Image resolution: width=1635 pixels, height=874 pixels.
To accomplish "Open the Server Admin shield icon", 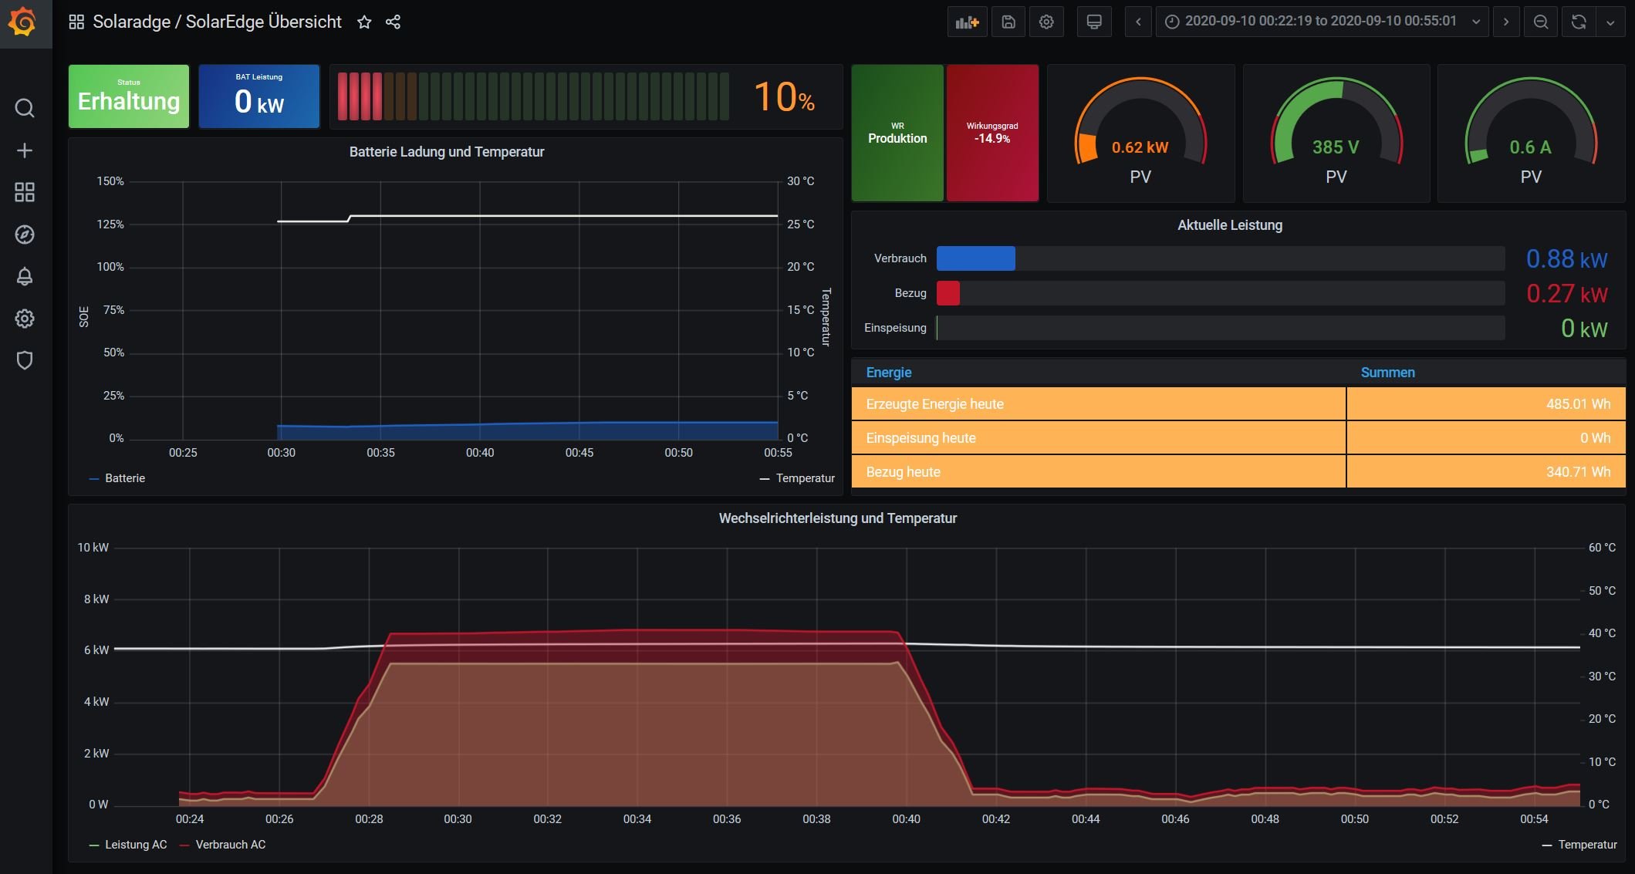I will click(x=25, y=360).
